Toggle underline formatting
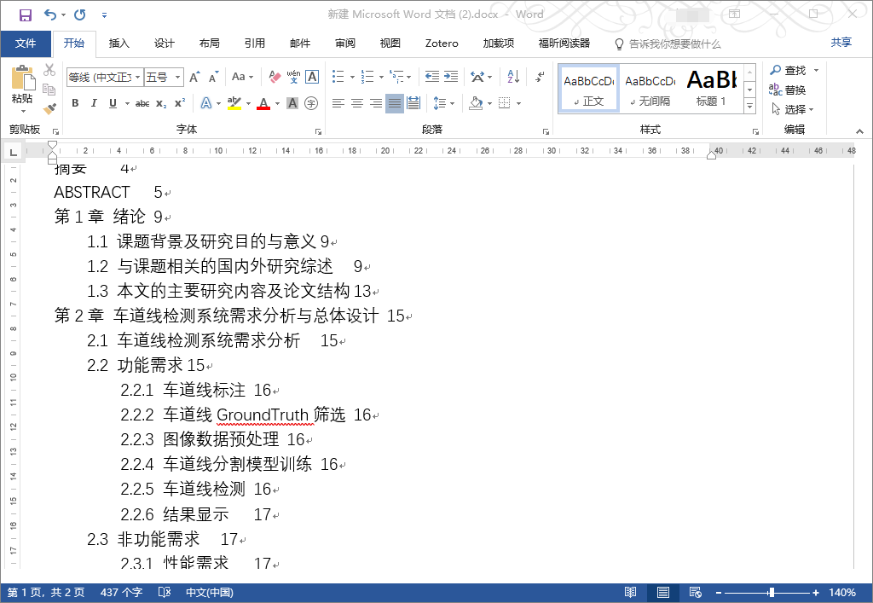Screen dimensions: 873x603 pyautogui.click(x=113, y=103)
